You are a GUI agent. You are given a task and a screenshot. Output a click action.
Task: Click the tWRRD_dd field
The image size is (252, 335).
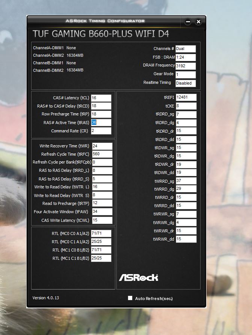(x=186, y=206)
